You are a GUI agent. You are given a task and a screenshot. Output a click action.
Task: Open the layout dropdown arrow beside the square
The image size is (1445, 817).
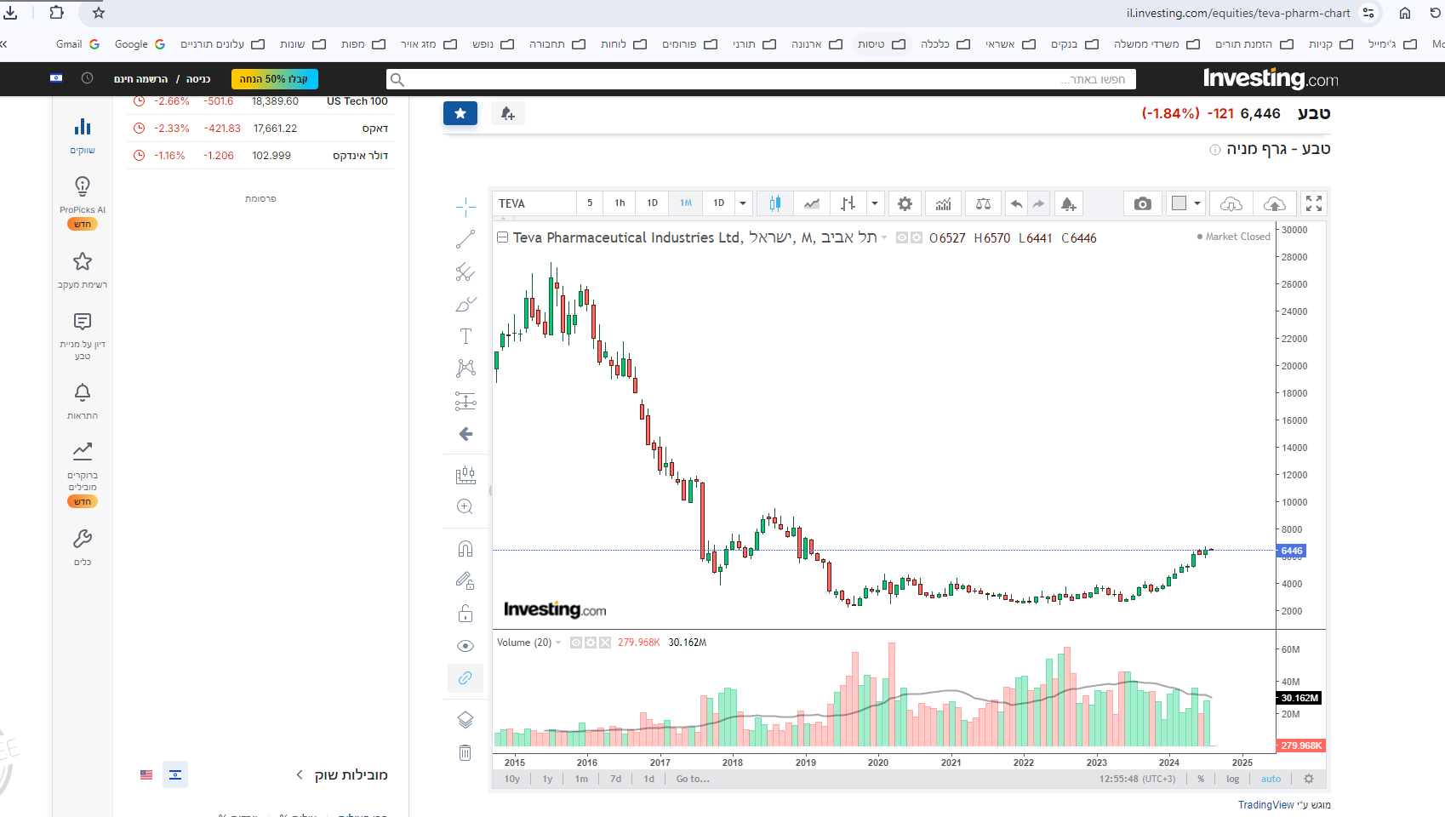[1197, 203]
